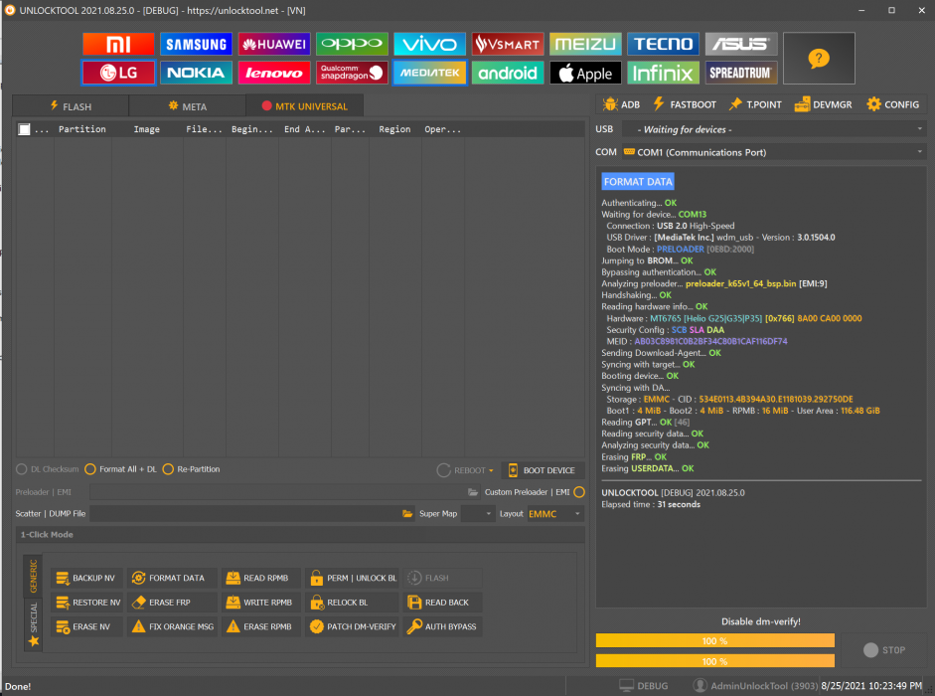Change the EMMC Layout dropdown
The height and width of the screenshot is (696, 935).
click(x=555, y=514)
